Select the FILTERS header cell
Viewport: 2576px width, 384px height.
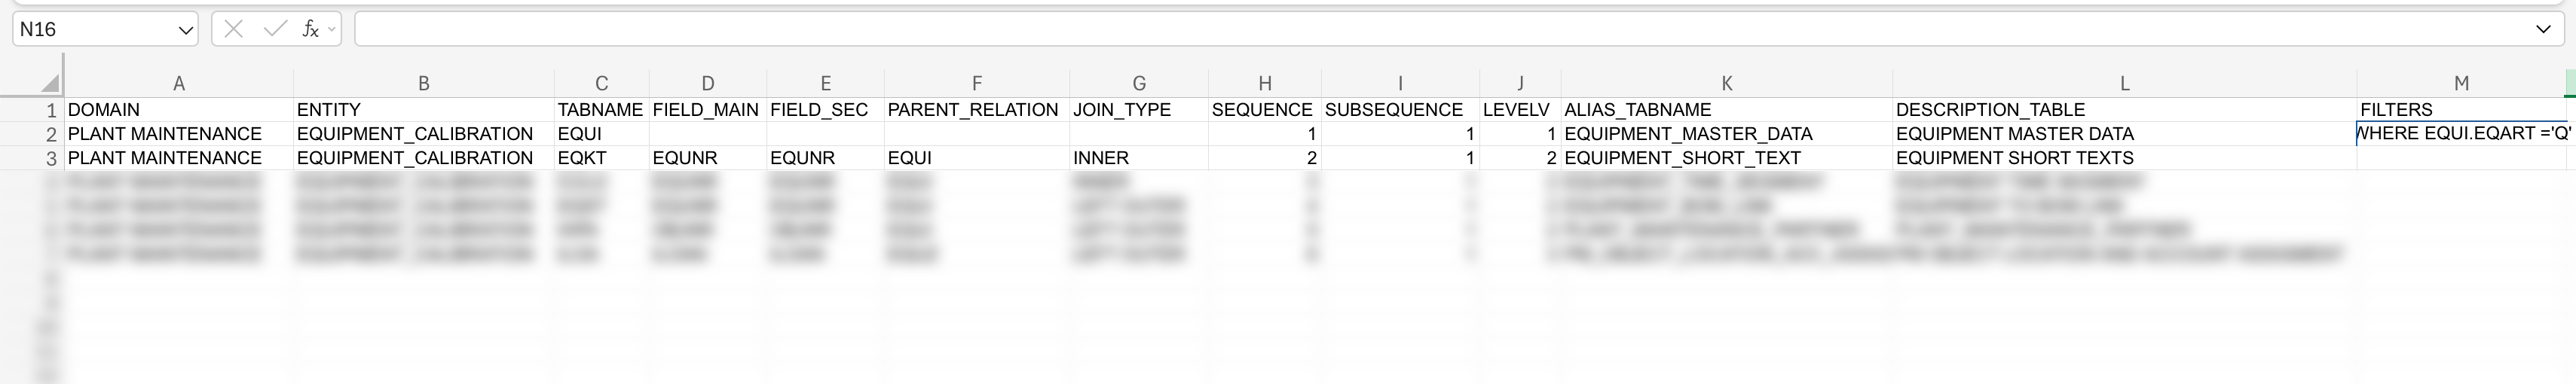coord(2396,110)
